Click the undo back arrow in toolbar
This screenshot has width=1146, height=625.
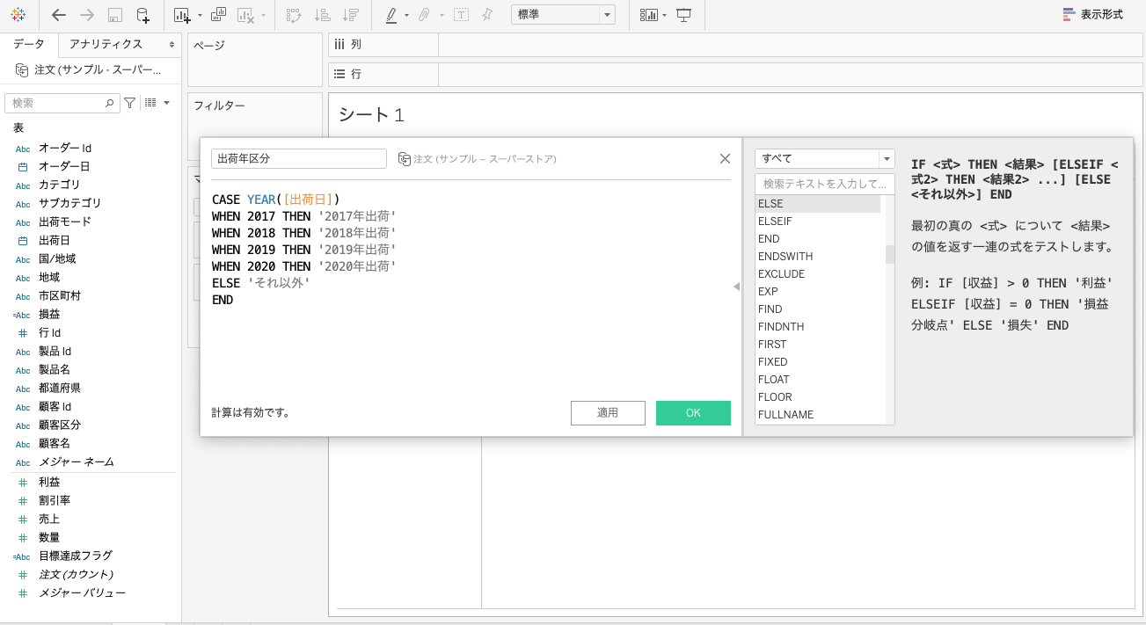coord(59,15)
